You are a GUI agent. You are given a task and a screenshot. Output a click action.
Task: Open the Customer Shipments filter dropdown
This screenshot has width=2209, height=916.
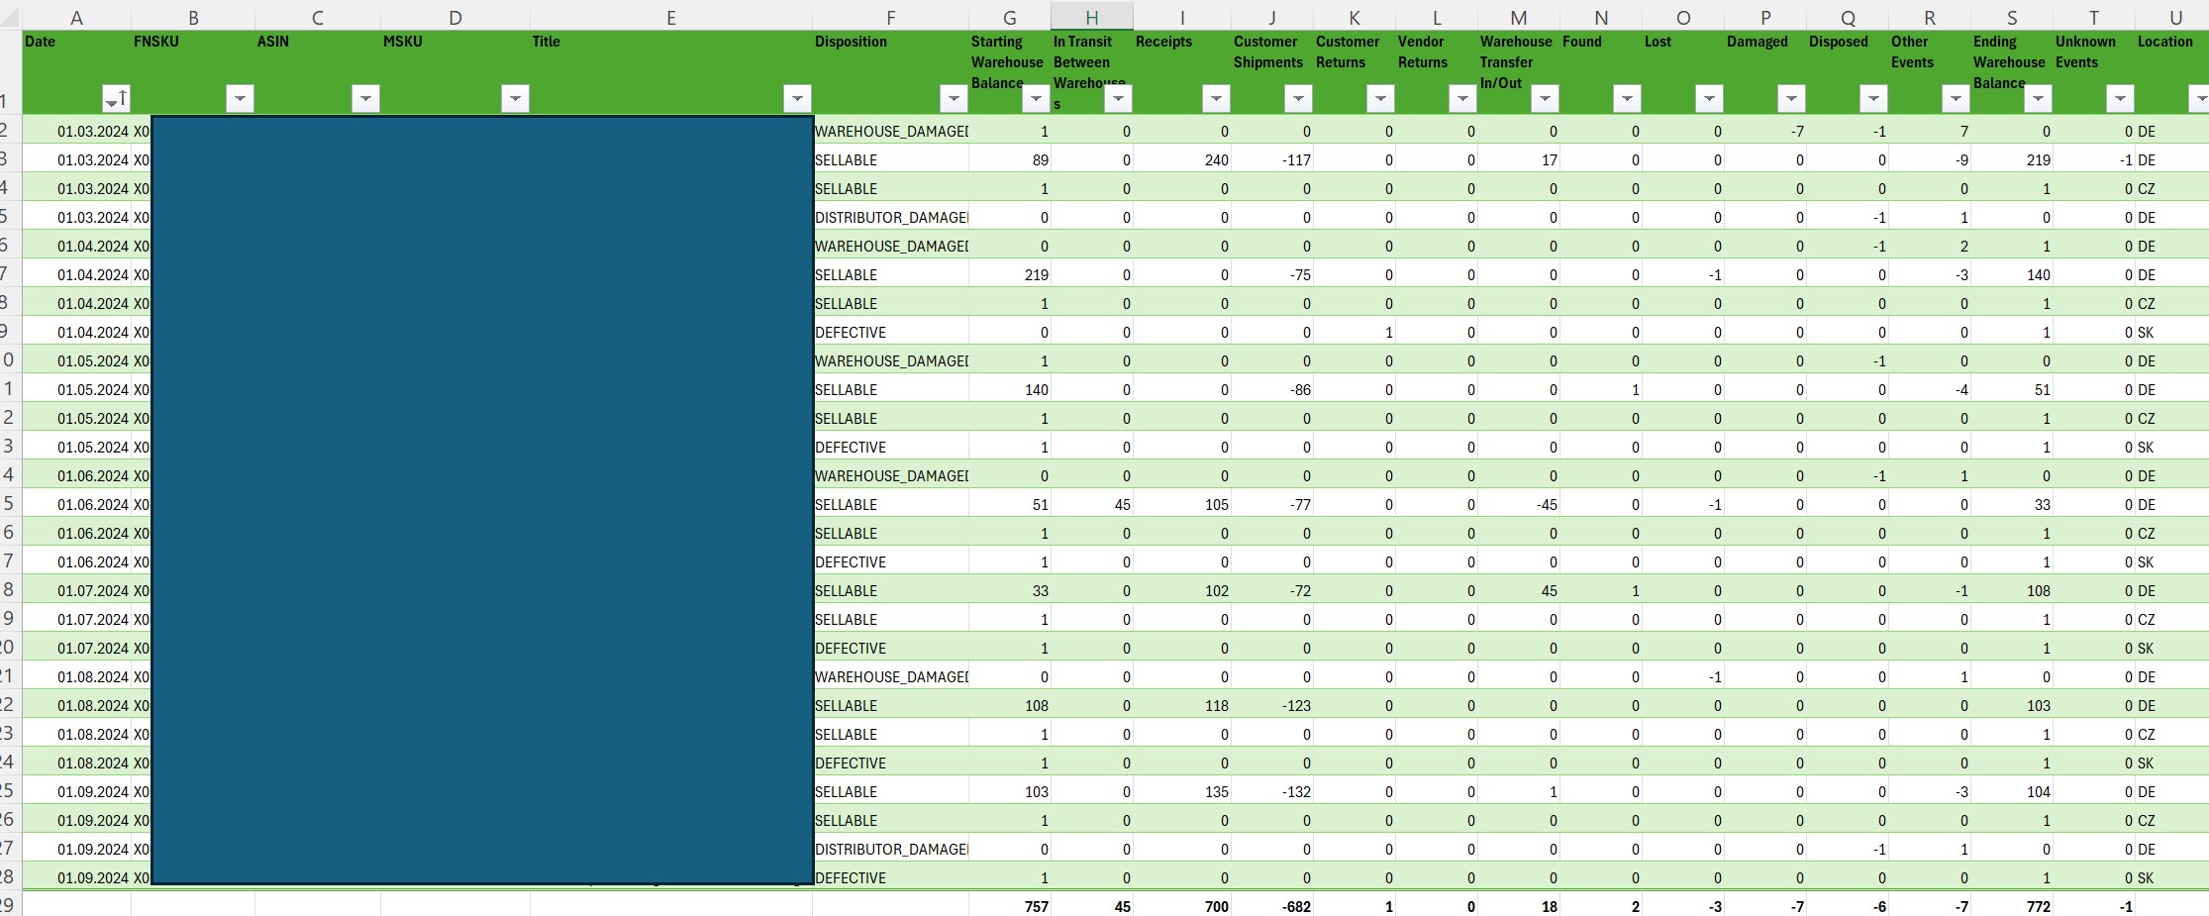(x=1298, y=98)
